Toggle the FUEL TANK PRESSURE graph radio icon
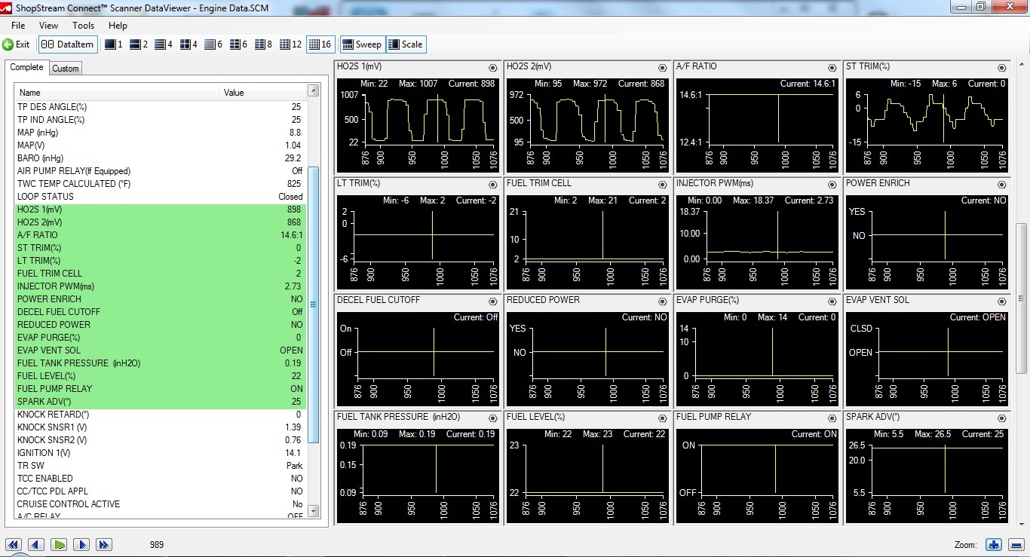Screen dimensions: 1030x557 click(x=492, y=418)
